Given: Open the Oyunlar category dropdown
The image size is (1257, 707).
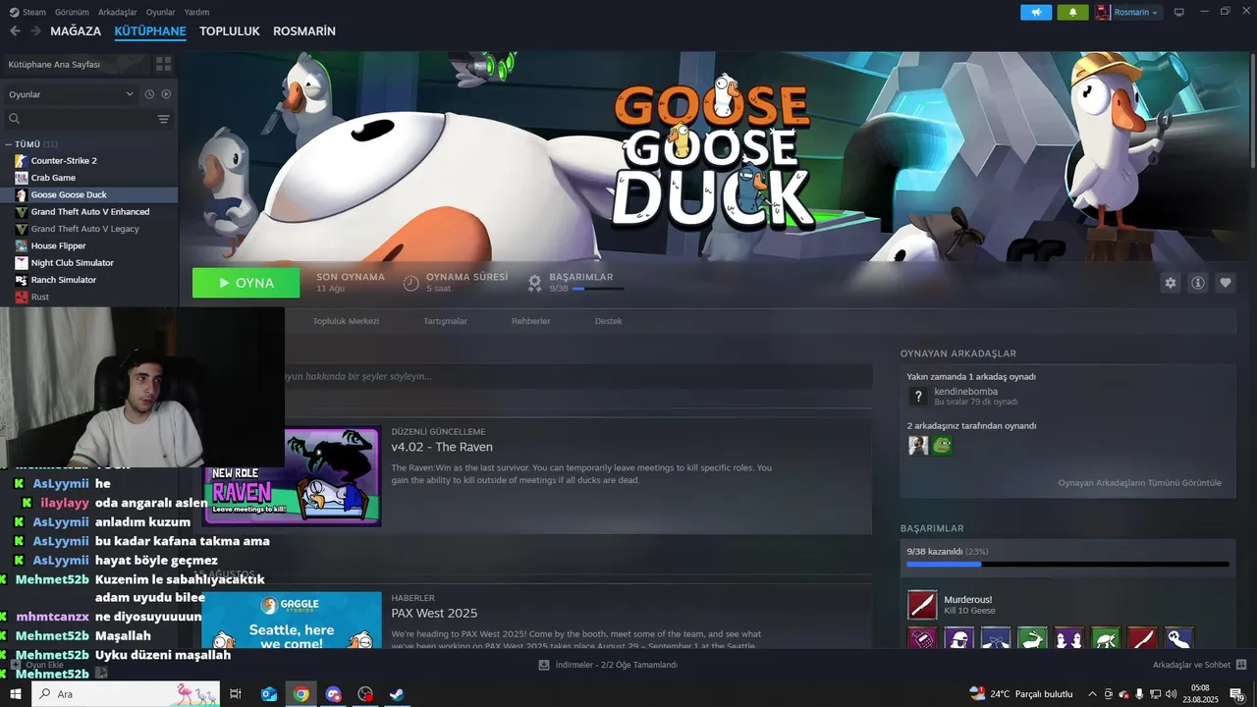Looking at the screenshot, I should tap(71, 94).
